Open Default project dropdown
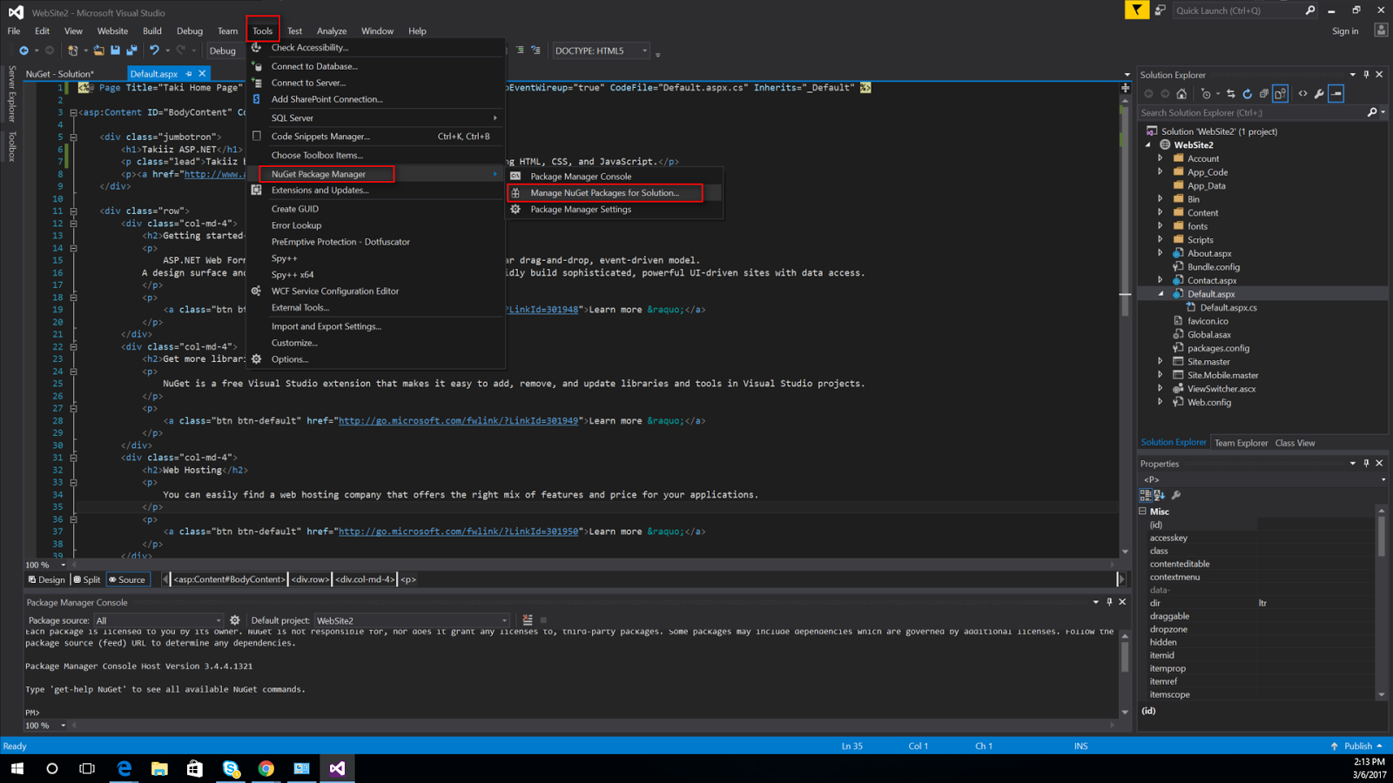Image resolution: width=1393 pixels, height=783 pixels. 412,620
